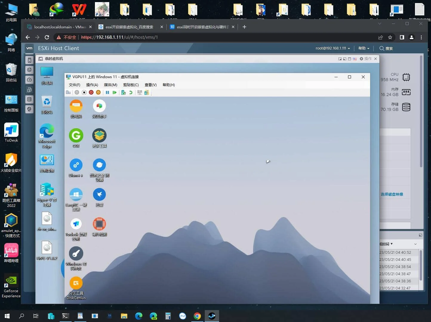
Task: Pause the VM using the toolbar pause icon
Action: (x=107, y=92)
